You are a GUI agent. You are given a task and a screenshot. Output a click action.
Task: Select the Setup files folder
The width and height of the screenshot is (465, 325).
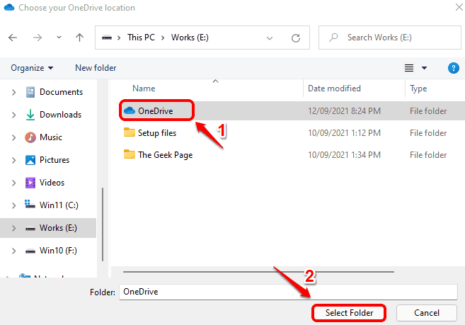point(157,133)
